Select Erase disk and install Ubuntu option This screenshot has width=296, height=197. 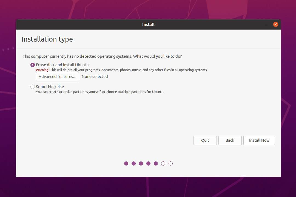click(32, 65)
